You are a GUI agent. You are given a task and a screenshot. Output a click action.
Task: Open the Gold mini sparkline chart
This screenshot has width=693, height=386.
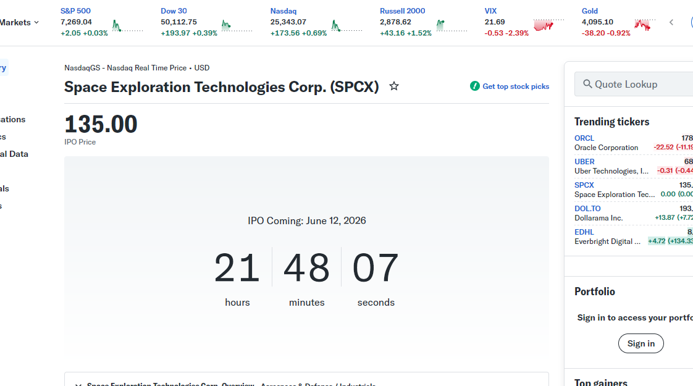[x=645, y=25]
